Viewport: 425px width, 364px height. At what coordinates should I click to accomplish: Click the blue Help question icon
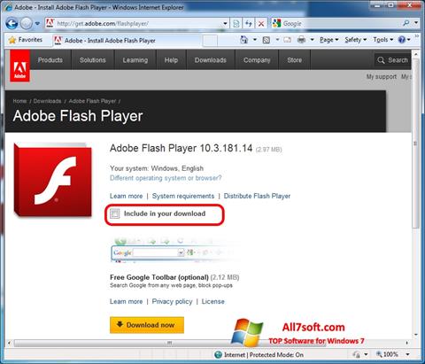point(401,40)
